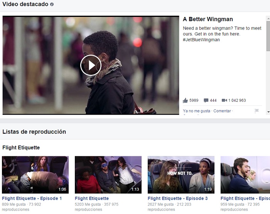Open the HOW NOT TO Episode 3 thumbnail
The height and width of the screenshot is (214, 270).
coord(181,174)
